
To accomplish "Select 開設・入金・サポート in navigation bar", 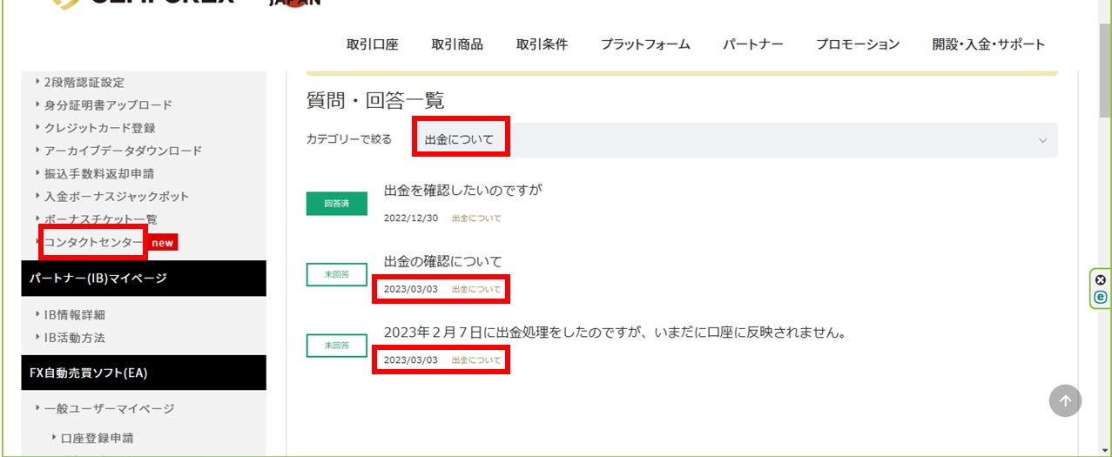I will [x=988, y=44].
